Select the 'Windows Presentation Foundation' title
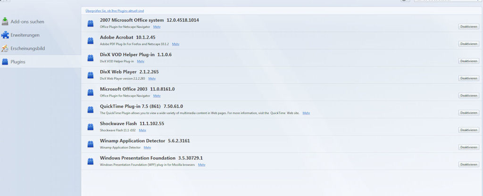This screenshot has width=483, height=196. pyautogui.click(x=138, y=158)
